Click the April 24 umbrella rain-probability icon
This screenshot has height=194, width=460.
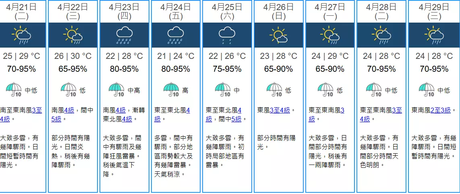(172, 90)
